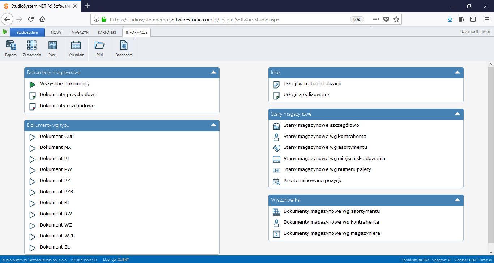Collapse the Wyszukiwarka panel
Viewport: 494px width, 263px height.
point(457,200)
